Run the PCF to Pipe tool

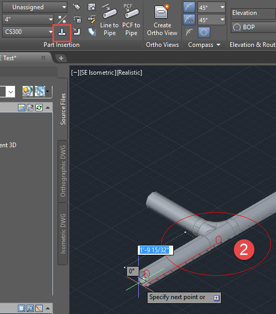pyautogui.click(x=131, y=20)
